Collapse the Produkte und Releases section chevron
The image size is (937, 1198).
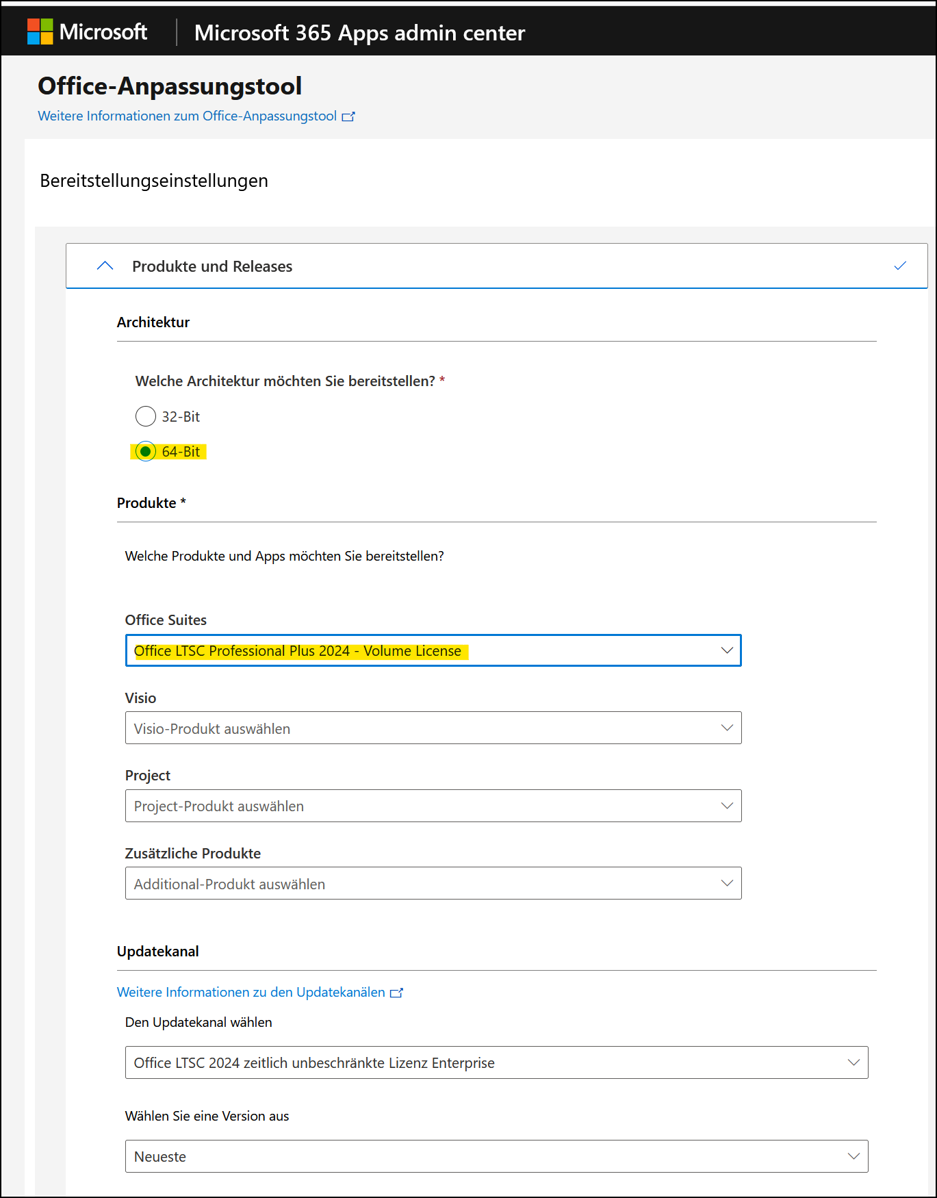tap(105, 266)
